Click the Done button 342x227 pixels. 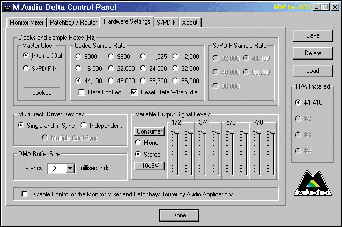pyautogui.click(x=179, y=215)
